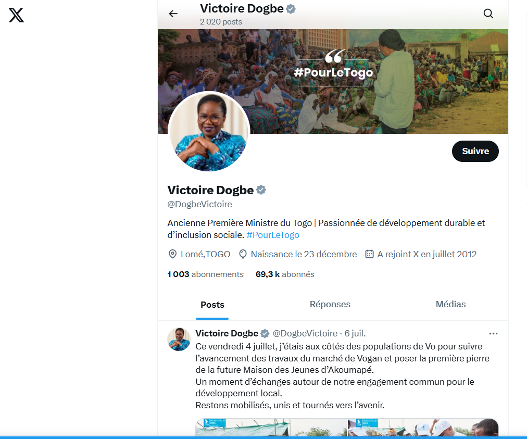View the 1 003 abonnements list

point(205,274)
